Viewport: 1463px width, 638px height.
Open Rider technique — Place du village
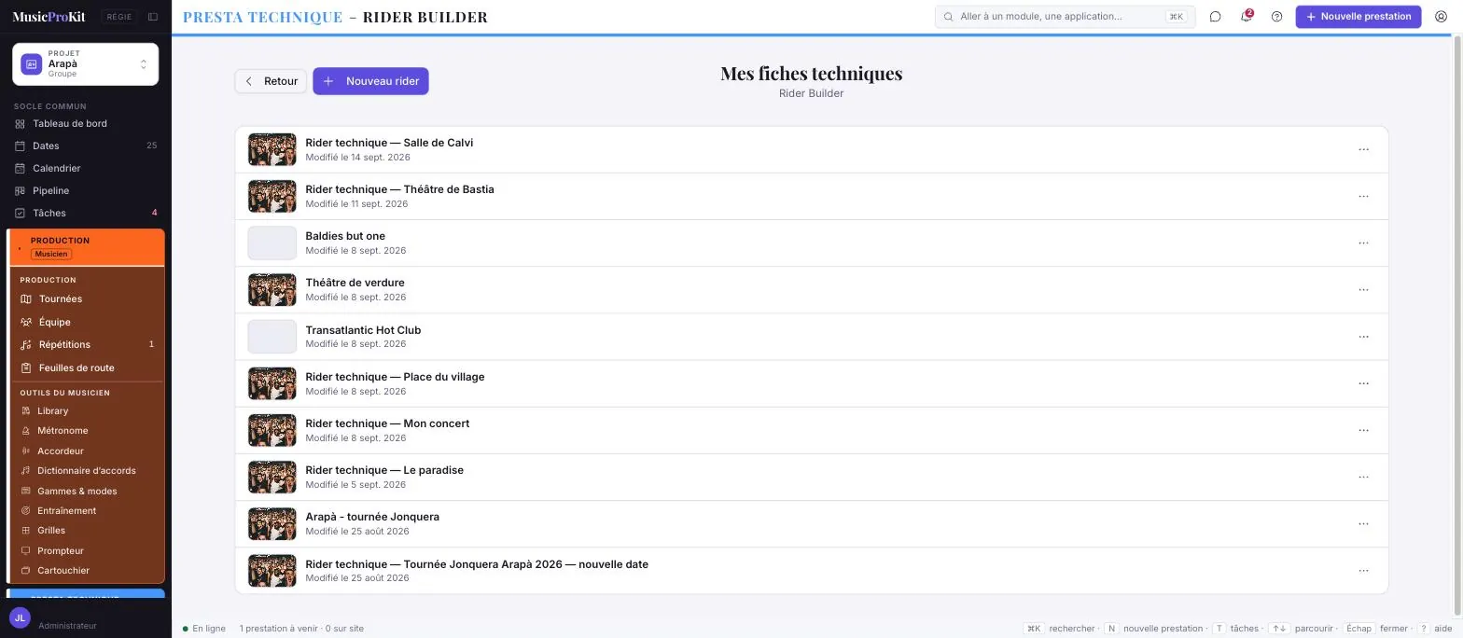[395, 377]
